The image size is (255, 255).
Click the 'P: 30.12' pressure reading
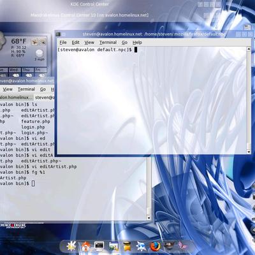coord(18,48)
